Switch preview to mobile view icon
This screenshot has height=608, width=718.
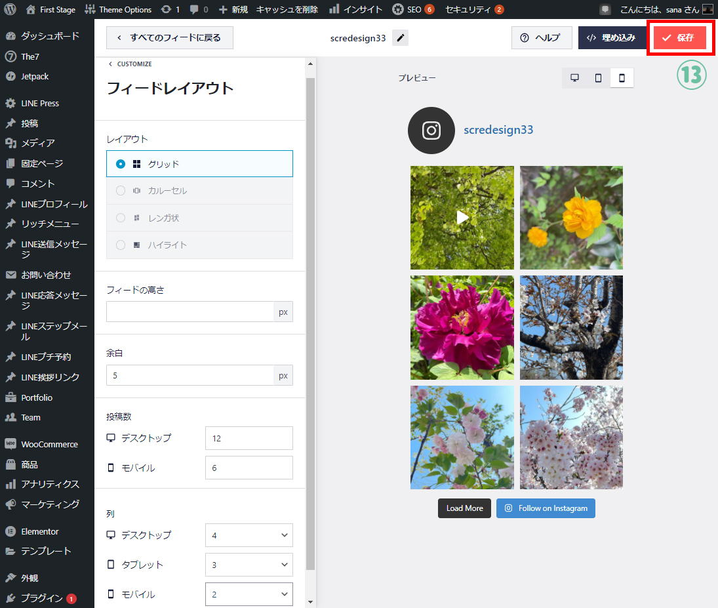(622, 78)
